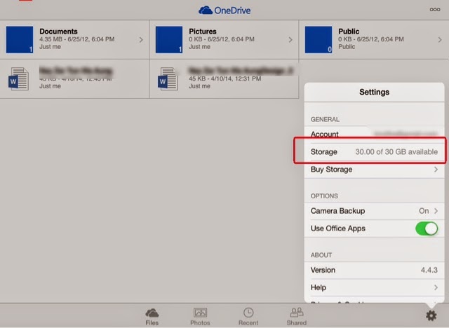Select the Storage row in Settings
The width and height of the screenshot is (449, 328).
pyautogui.click(x=374, y=152)
